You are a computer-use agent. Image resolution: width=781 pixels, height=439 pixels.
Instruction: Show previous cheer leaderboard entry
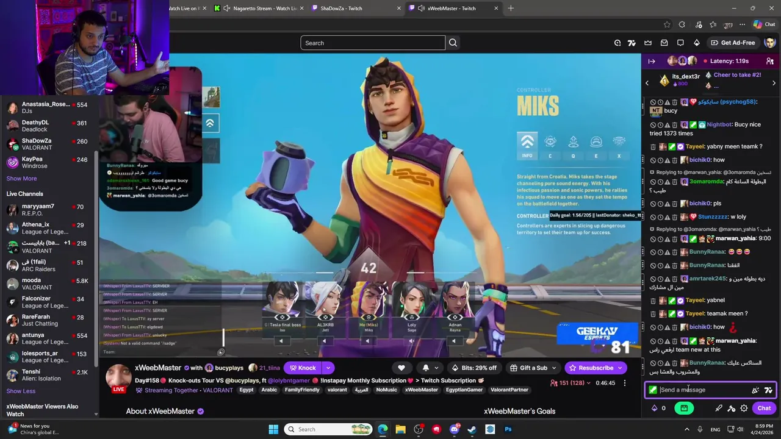tap(647, 83)
